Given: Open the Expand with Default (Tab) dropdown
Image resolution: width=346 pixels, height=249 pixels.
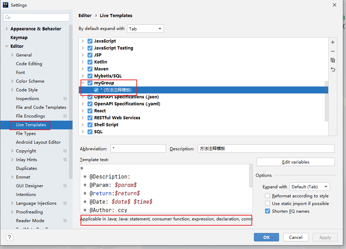Looking at the screenshot, I should pyautogui.click(x=310, y=187).
